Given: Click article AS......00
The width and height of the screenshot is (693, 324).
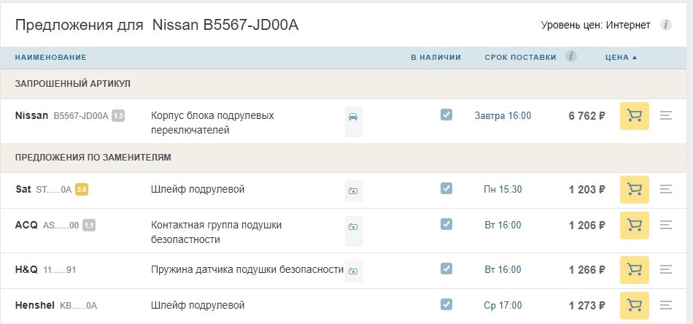Looking at the screenshot, I should (61, 226).
